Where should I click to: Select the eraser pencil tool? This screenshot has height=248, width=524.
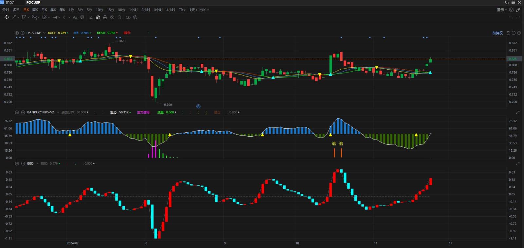91,17
